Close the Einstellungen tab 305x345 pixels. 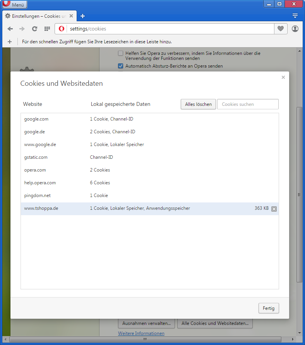click(x=71, y=16)
